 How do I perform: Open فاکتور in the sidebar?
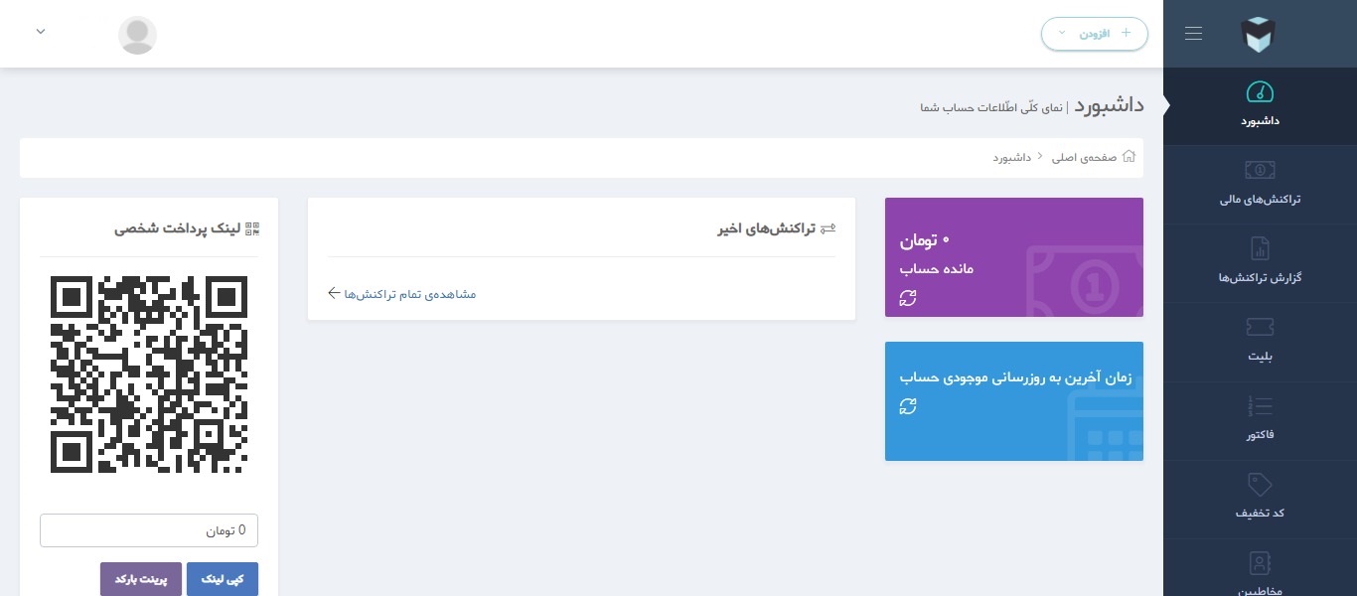click(x=1260, y=420)
